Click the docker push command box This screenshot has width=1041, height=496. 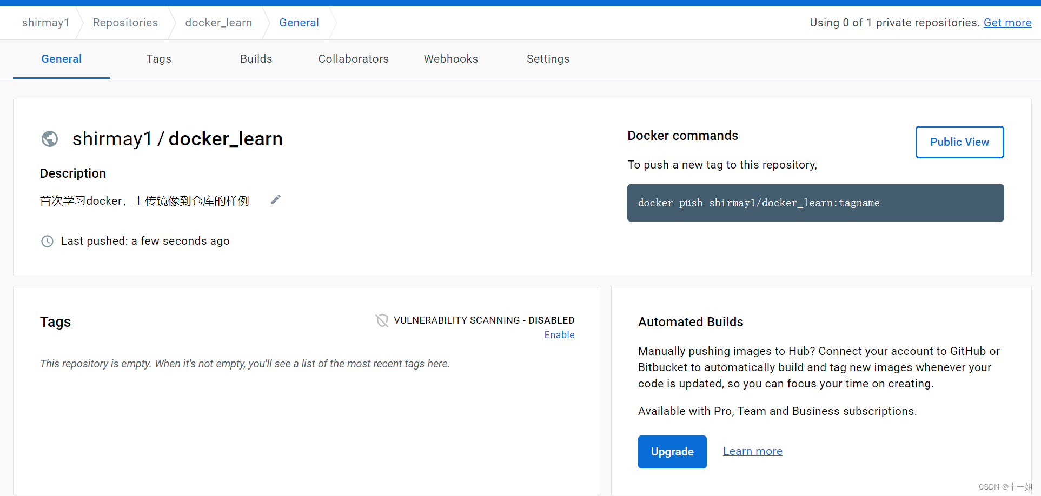click(x=815, y=203)
